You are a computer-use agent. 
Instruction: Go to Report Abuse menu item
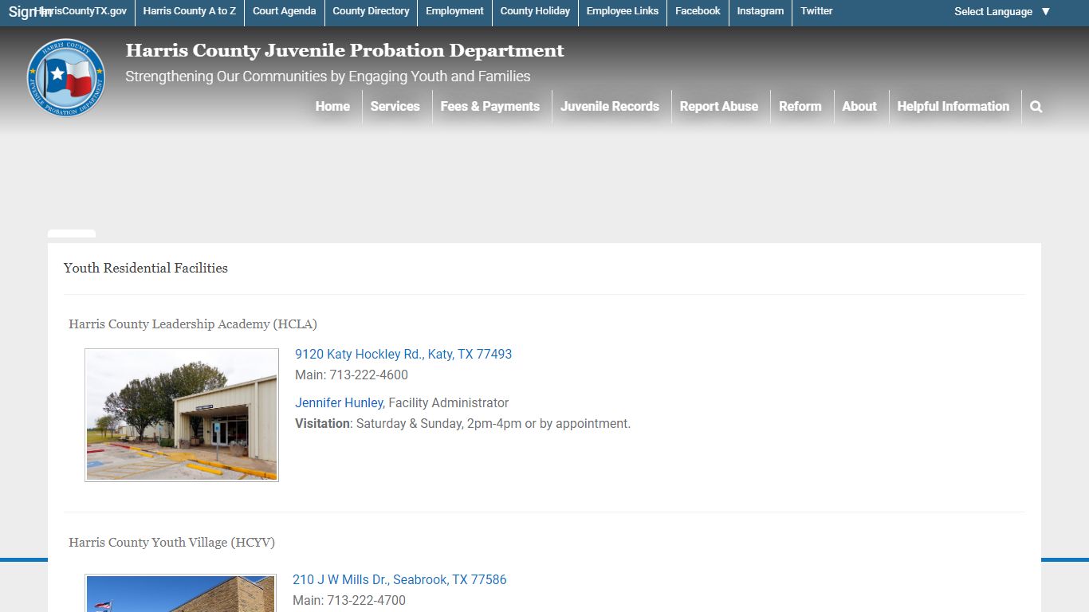(719, 107)
